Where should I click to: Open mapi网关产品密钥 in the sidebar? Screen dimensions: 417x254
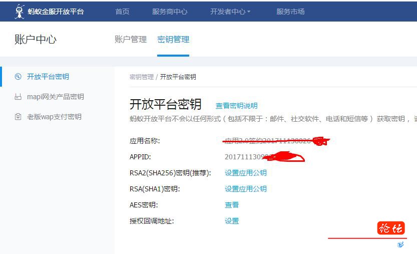(x=55, y=97)
